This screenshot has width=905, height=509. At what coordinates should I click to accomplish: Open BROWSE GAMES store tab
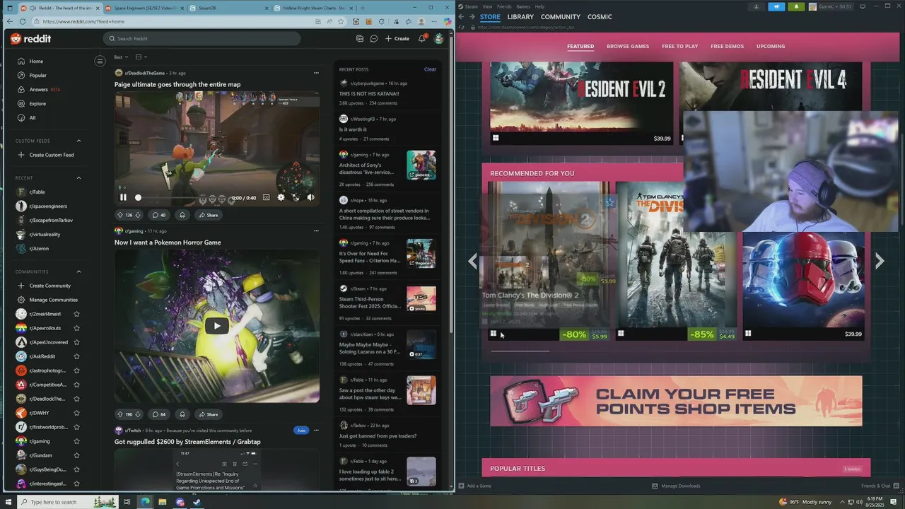click(628, 46)
